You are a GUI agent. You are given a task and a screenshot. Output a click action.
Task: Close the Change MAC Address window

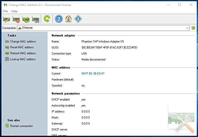[191, 5]
